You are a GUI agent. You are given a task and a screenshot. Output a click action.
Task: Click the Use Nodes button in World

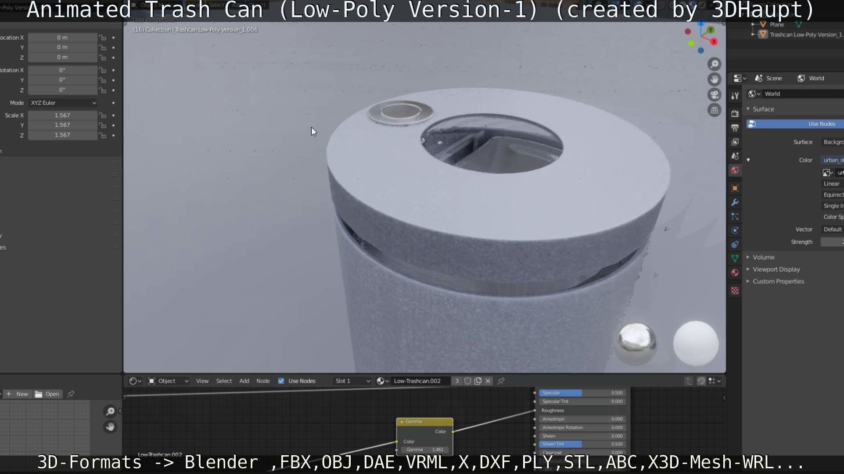pyautogui.click(x=795, y=124)
